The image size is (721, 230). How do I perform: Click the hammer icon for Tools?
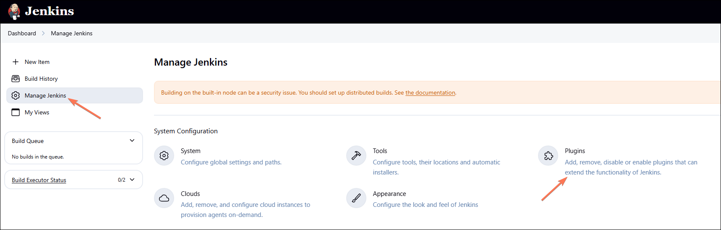pyautogui.click(x=356, y=156)
